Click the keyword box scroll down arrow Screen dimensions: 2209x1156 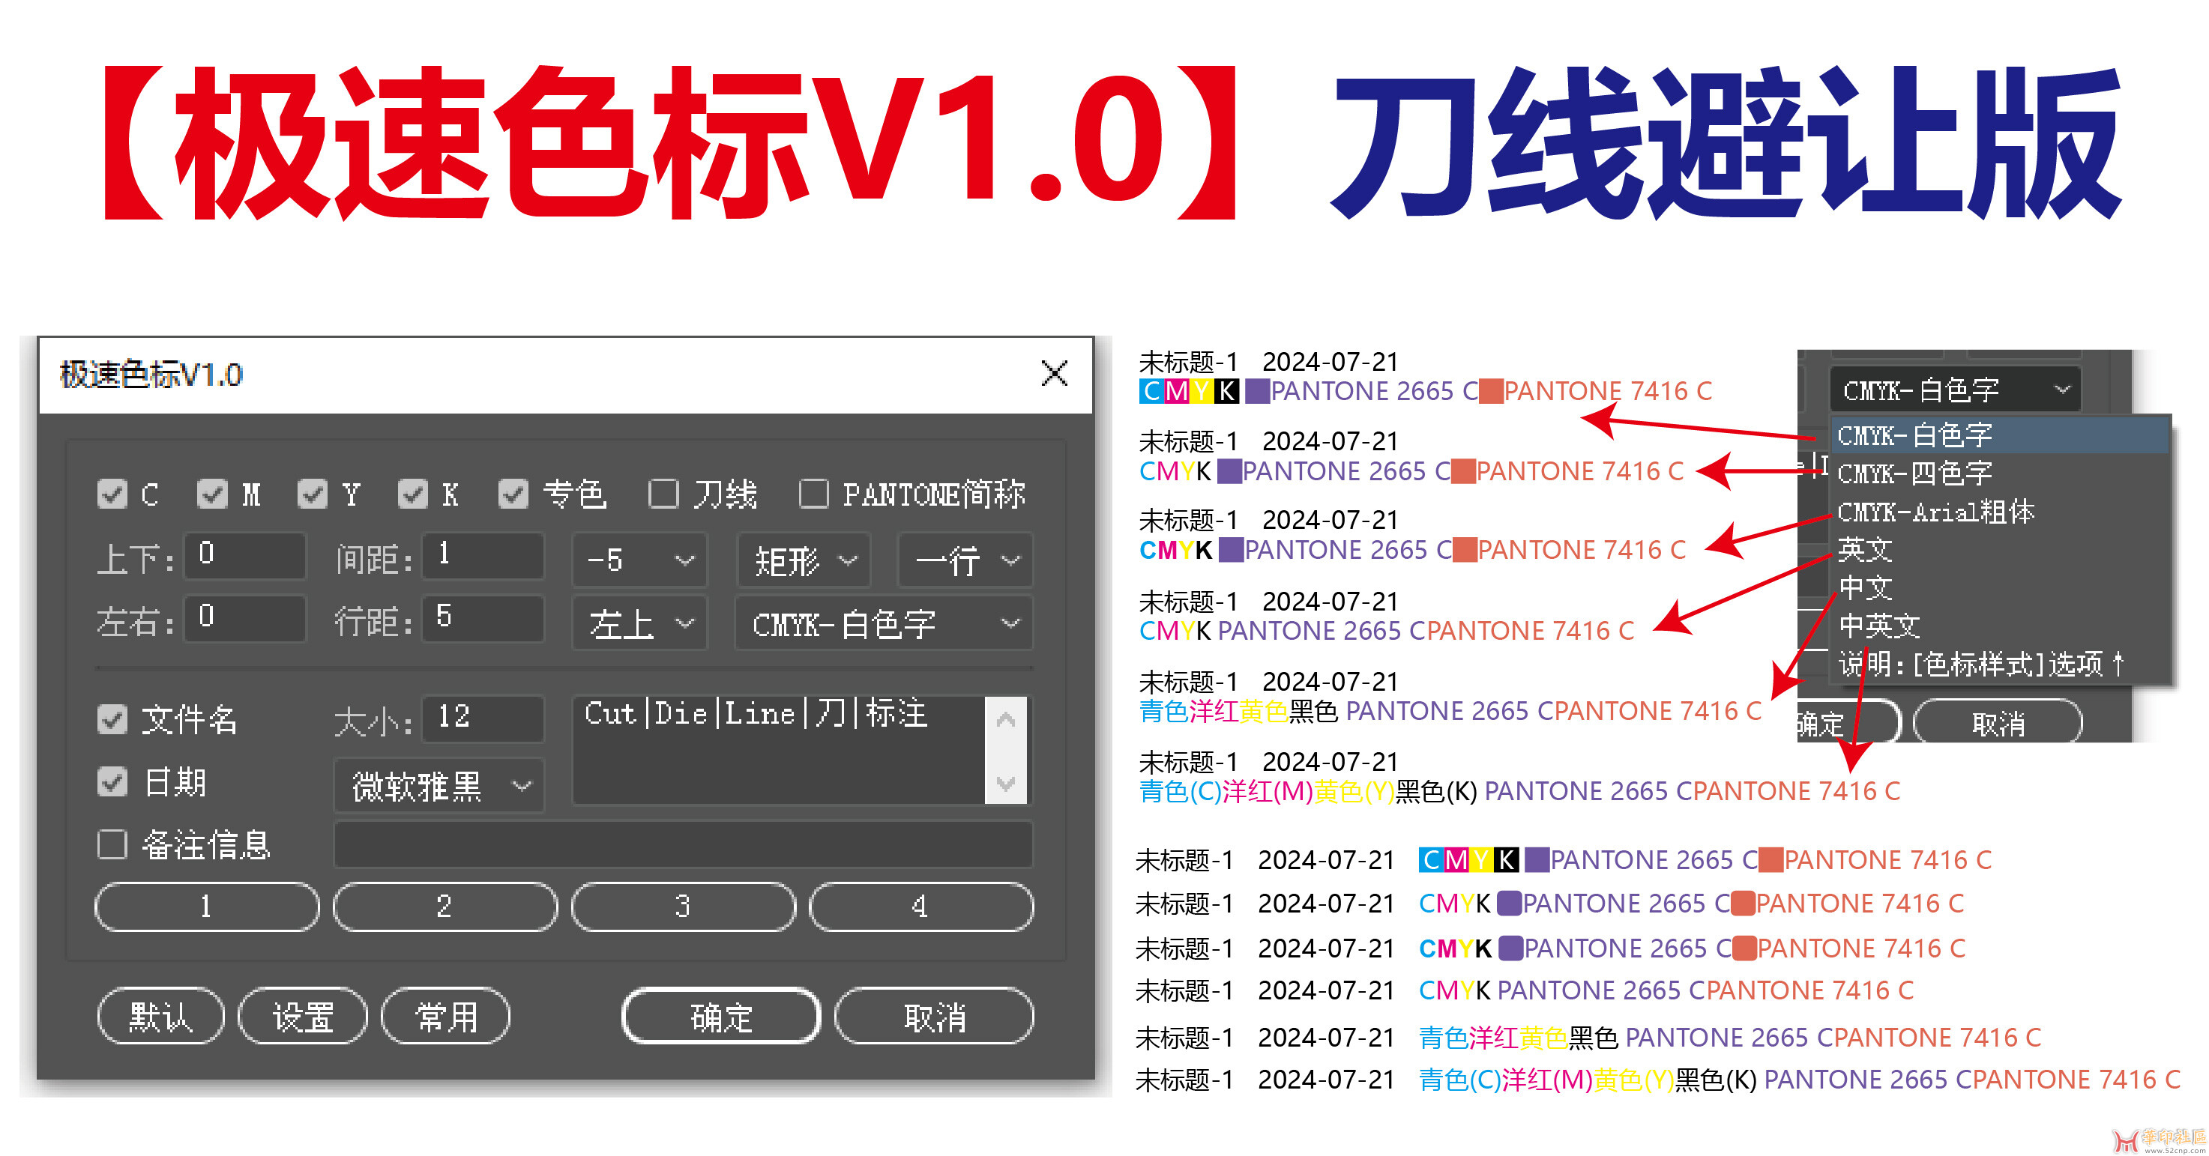(x=1006, y=782)
